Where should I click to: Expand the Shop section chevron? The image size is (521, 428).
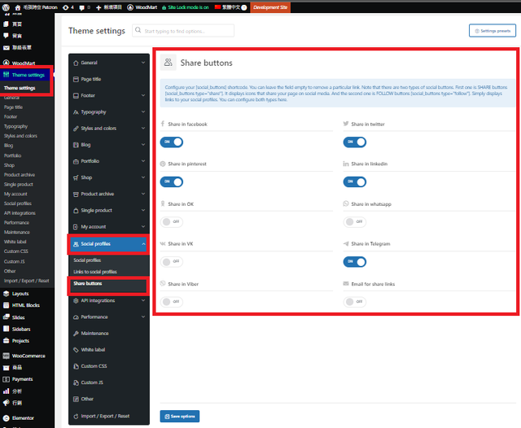click(x=143, y=177)
